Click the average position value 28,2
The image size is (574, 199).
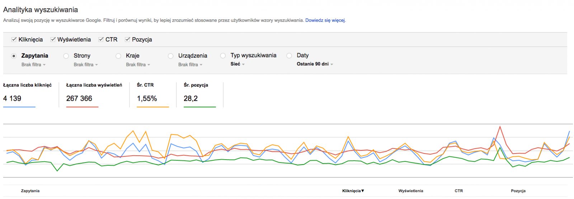190,98
